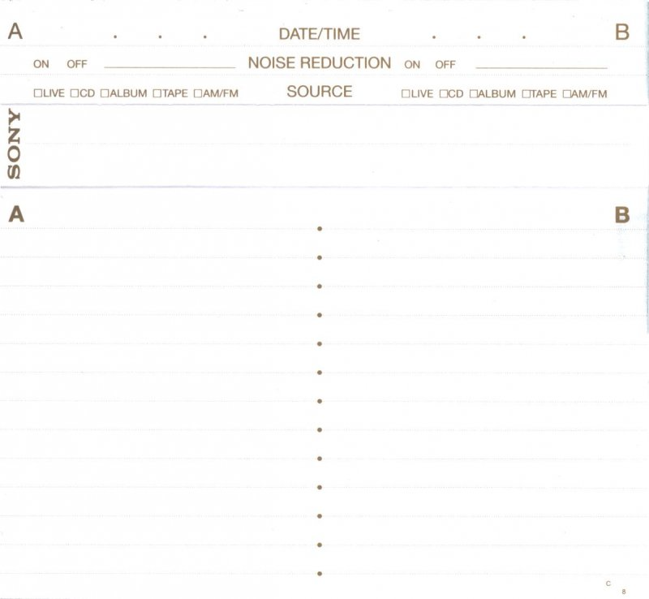Check the side B AM/FM box

566,94
